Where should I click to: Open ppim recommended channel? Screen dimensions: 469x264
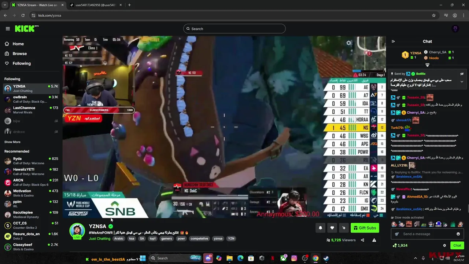pos(31,204)
